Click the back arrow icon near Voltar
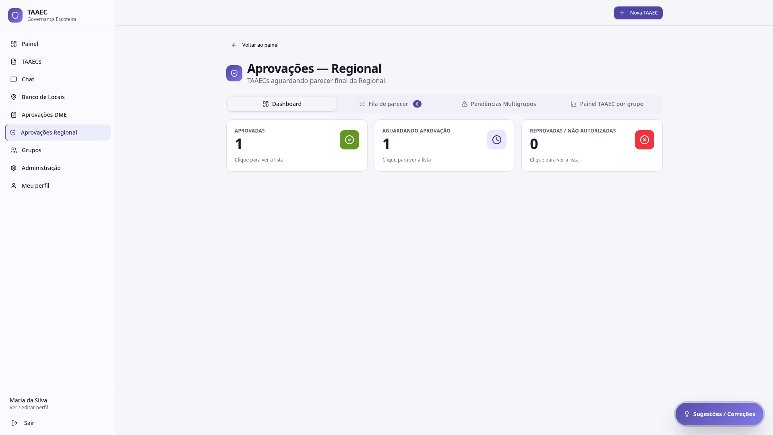Viewport: 773px width, 435px height. coord(234,45)
